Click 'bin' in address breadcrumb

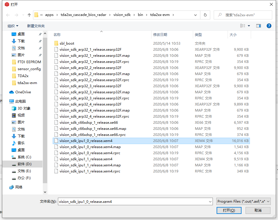pos(140,15)
